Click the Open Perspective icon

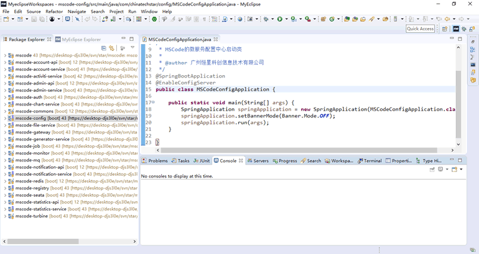pyautogui.click(x=444, y=29)
